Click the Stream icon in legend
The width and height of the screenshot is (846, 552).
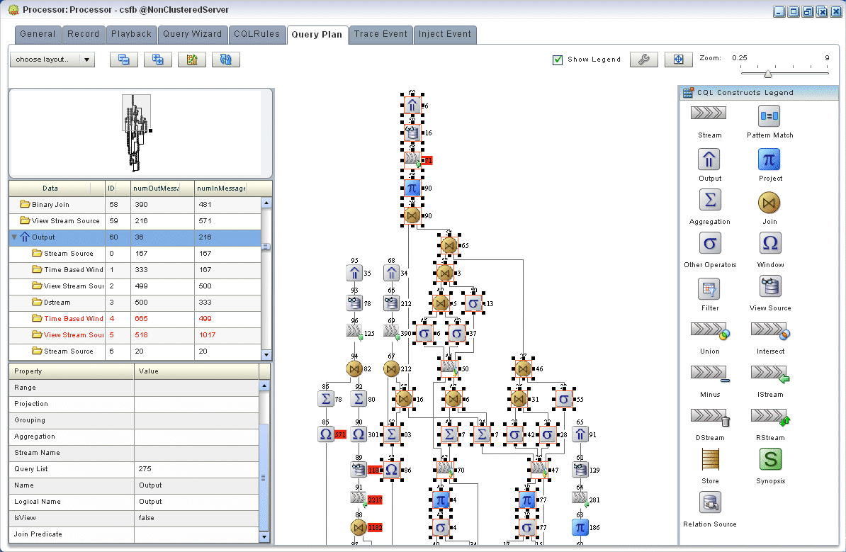tap(709, 113)
